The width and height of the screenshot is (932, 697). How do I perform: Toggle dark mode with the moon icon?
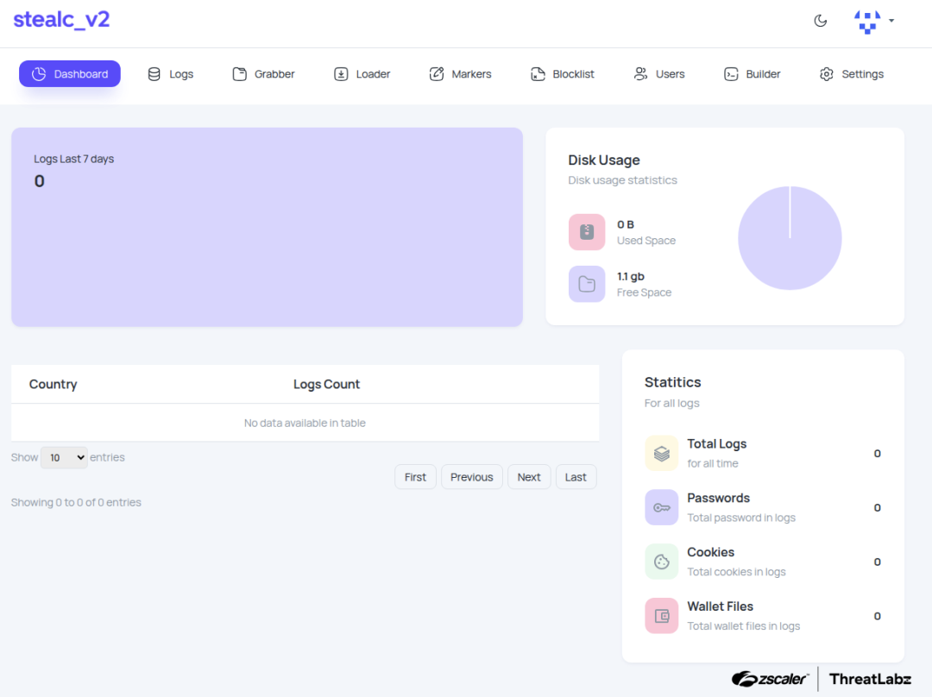click(x=821, y=20)
